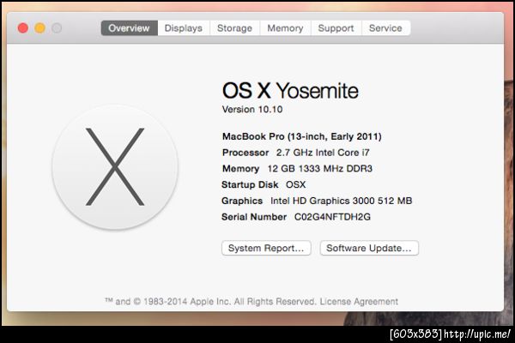Click the OS X Yosemite title
The height and width of the screenshot is (343, 515).
(x=290, y=91)
